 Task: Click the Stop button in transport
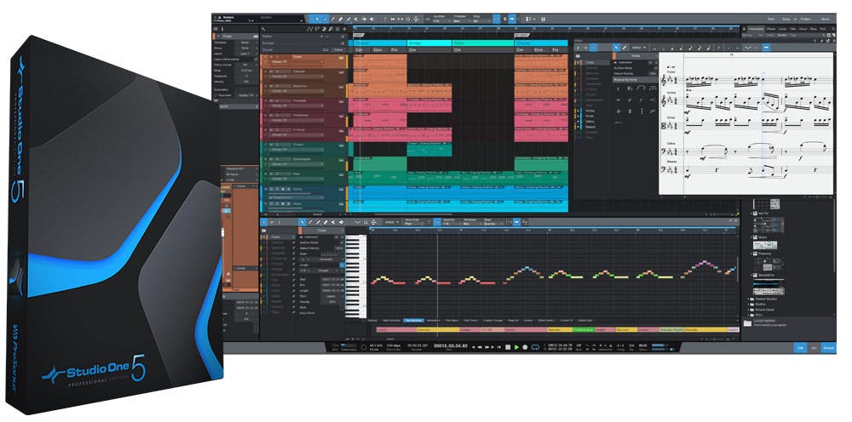click(508, 347)
